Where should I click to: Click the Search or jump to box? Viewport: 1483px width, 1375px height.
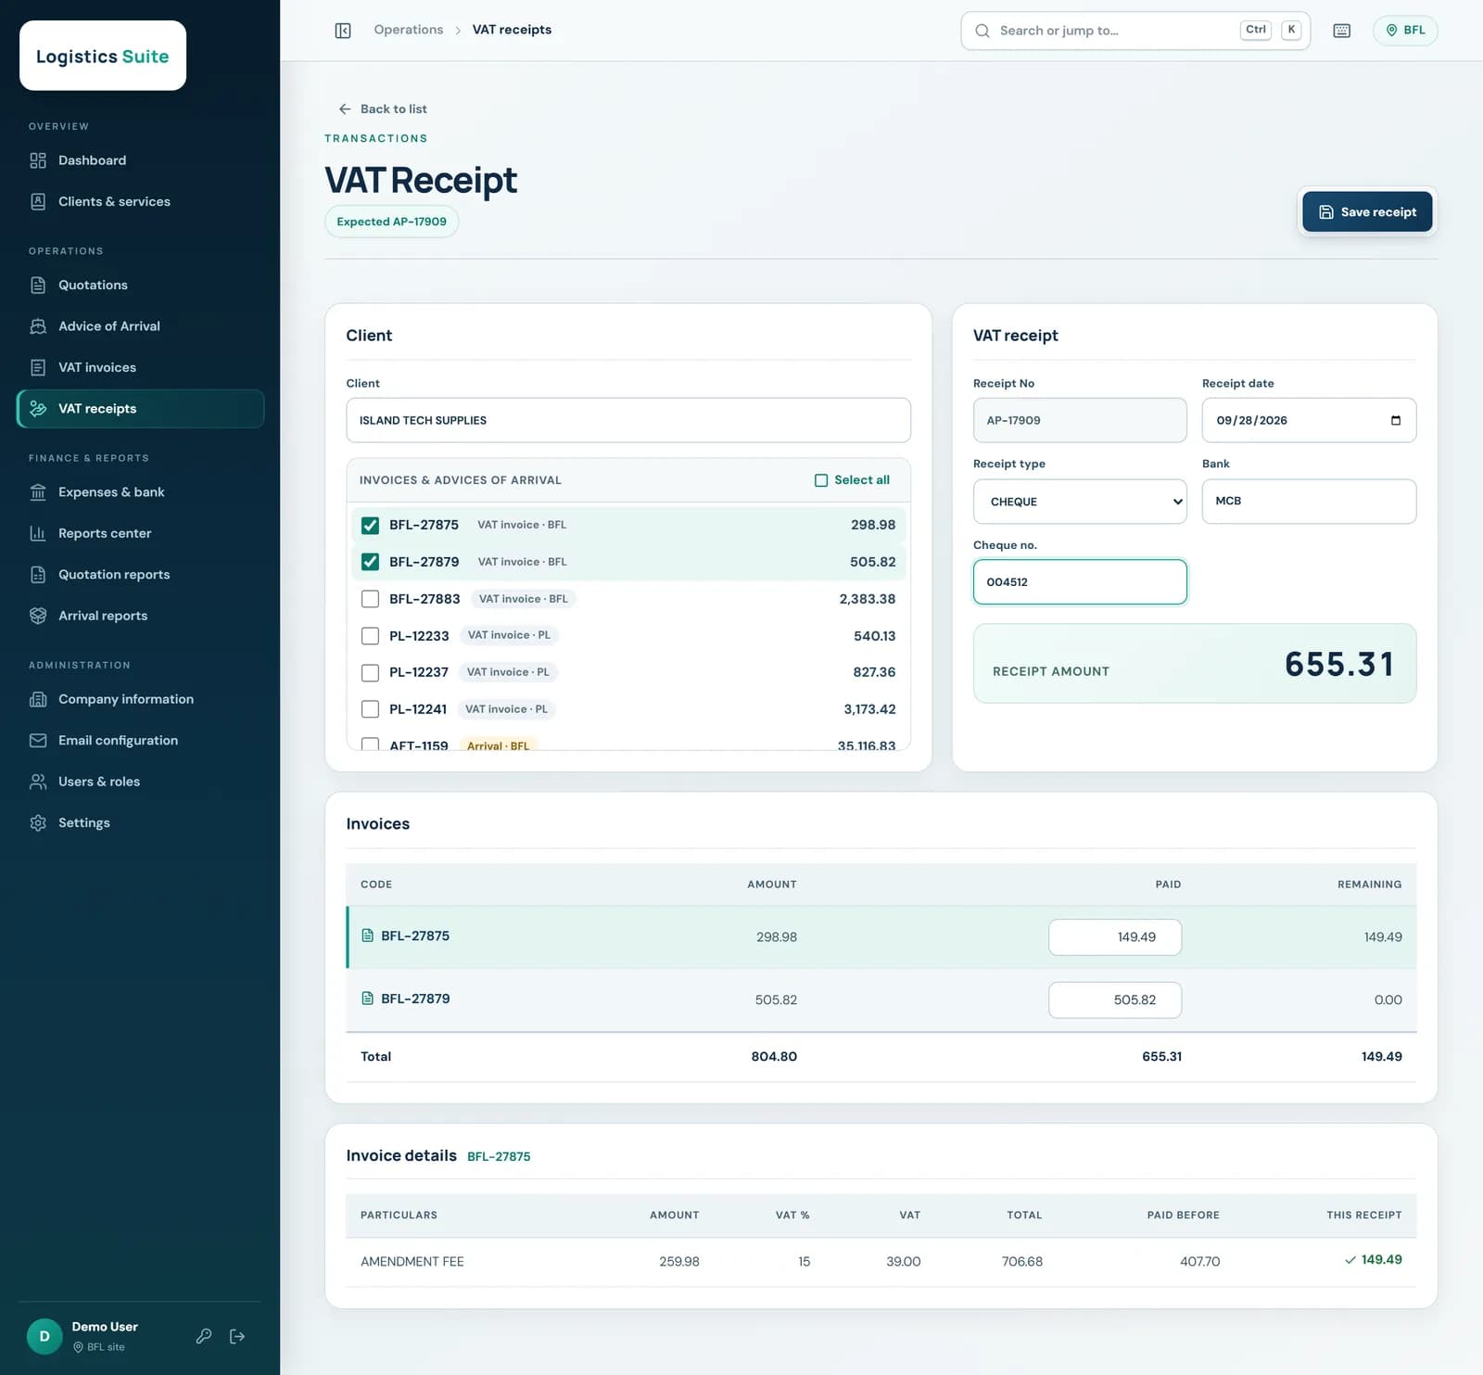coord(1135,31)
